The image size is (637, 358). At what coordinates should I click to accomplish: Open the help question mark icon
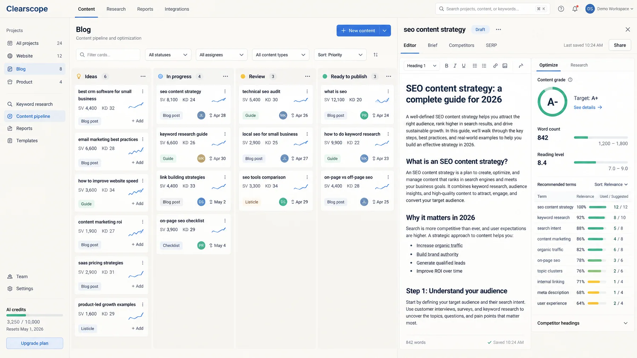561,9
